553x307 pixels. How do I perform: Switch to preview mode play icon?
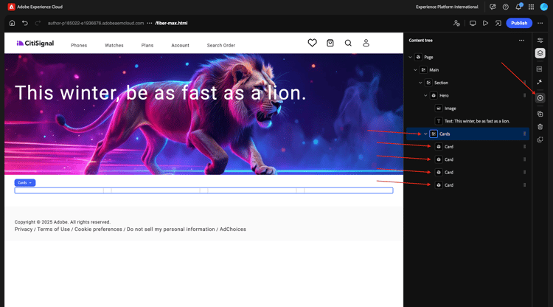(x=485, y=23)
